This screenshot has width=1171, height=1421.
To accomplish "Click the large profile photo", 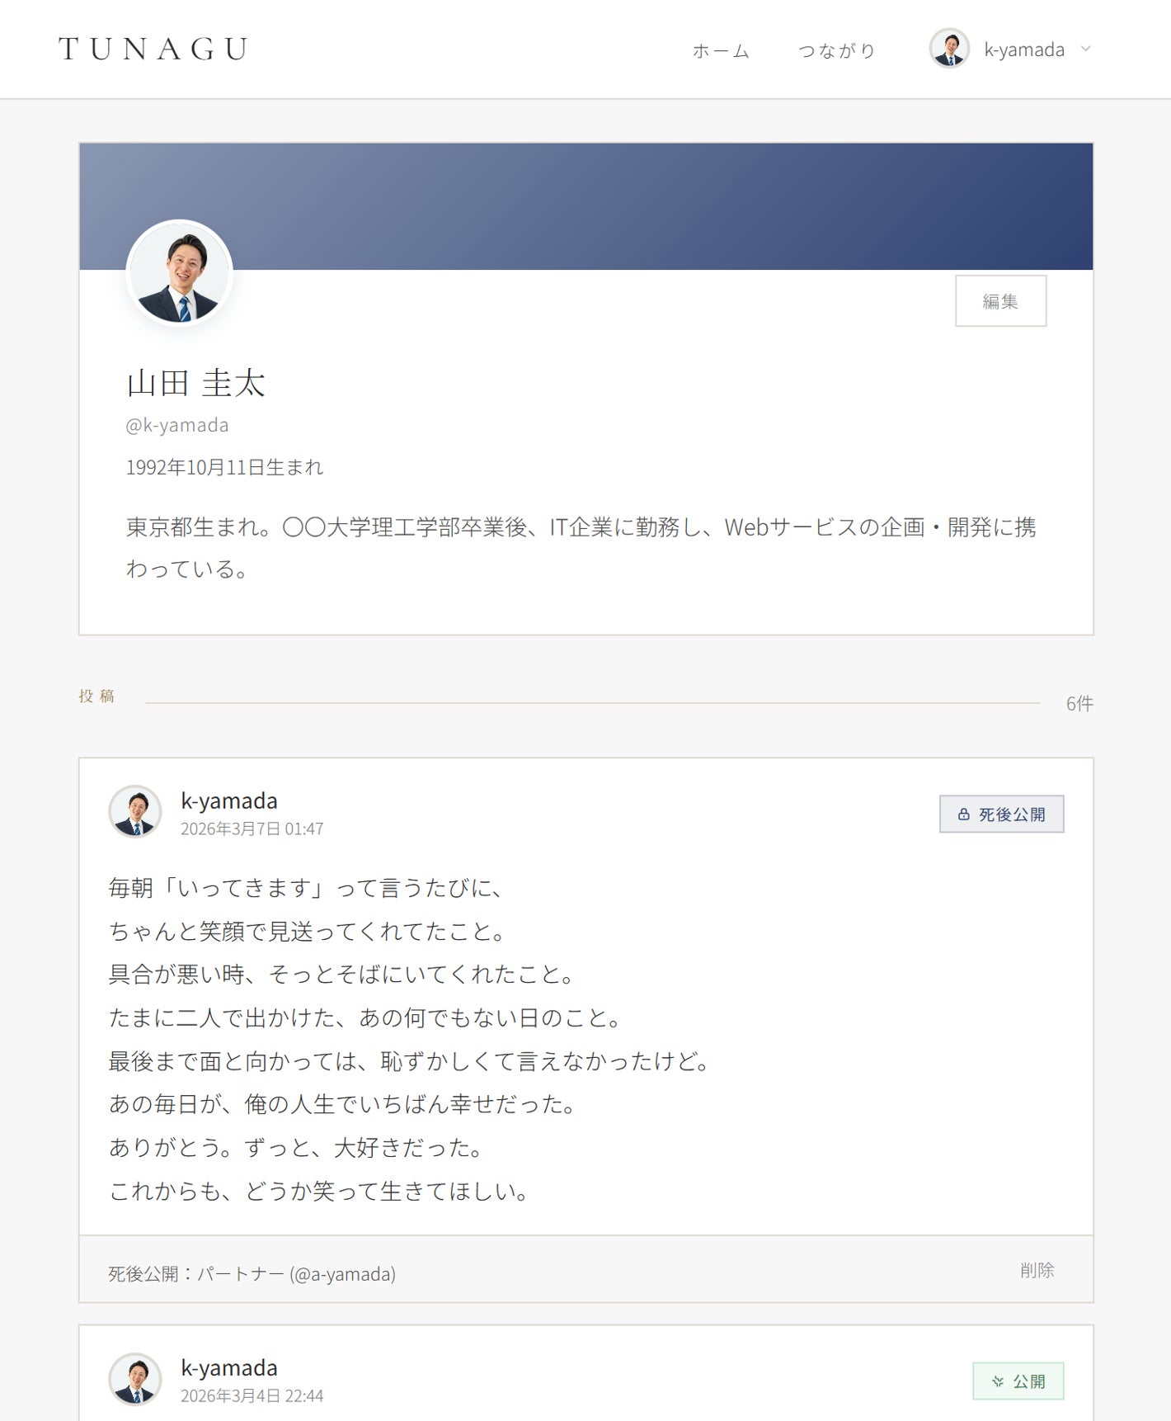I will click(179, 273).
